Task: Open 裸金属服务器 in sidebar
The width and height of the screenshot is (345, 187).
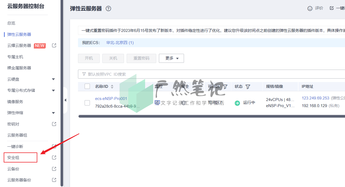Action: (x=19, y=68)
